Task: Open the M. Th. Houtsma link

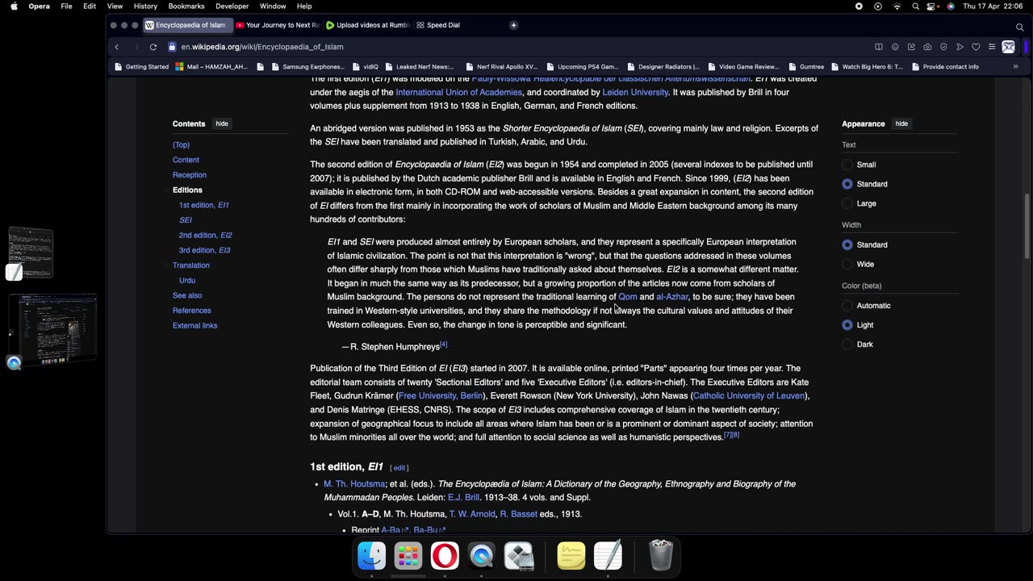Action: tap(354, 484)
